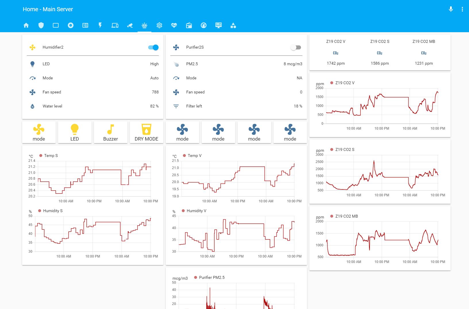Toggle Humidity S series in chart legend
Viewport: 469px width, 309px height.
tap(50, 211)
